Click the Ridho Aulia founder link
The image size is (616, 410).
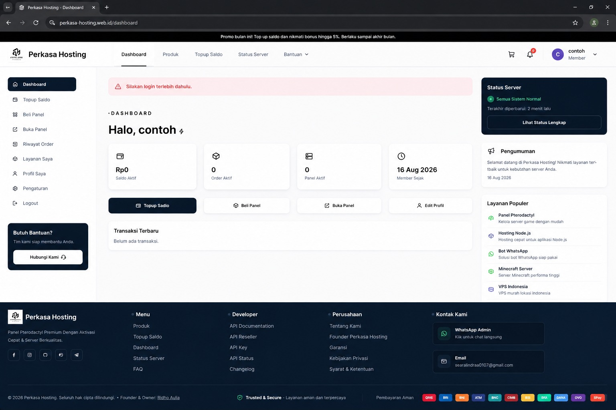point(168,398)
